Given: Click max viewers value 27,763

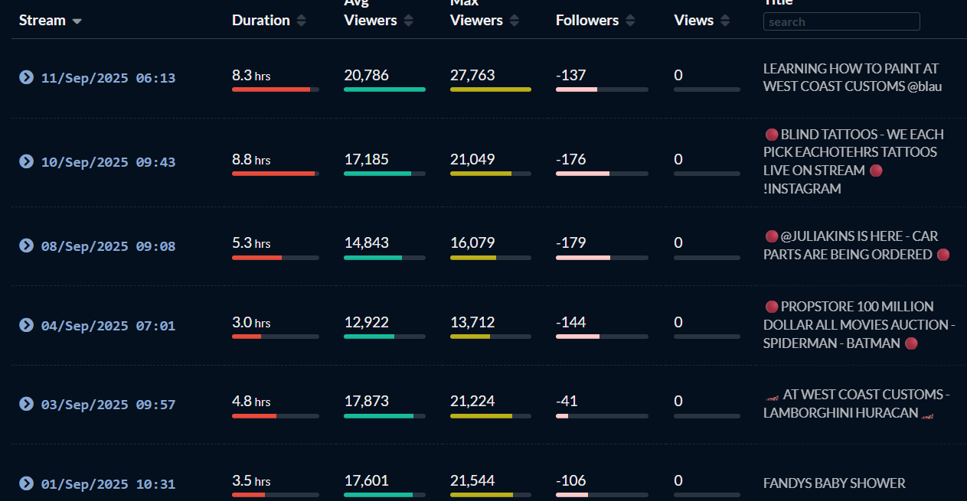Looking at the screenshot, I should tap(472, 75).
